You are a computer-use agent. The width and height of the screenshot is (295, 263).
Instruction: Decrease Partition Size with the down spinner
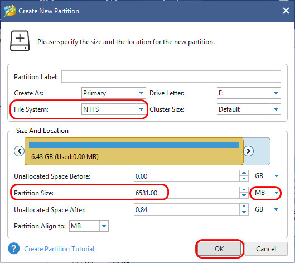pyautogui.click(x=244, y=195)
